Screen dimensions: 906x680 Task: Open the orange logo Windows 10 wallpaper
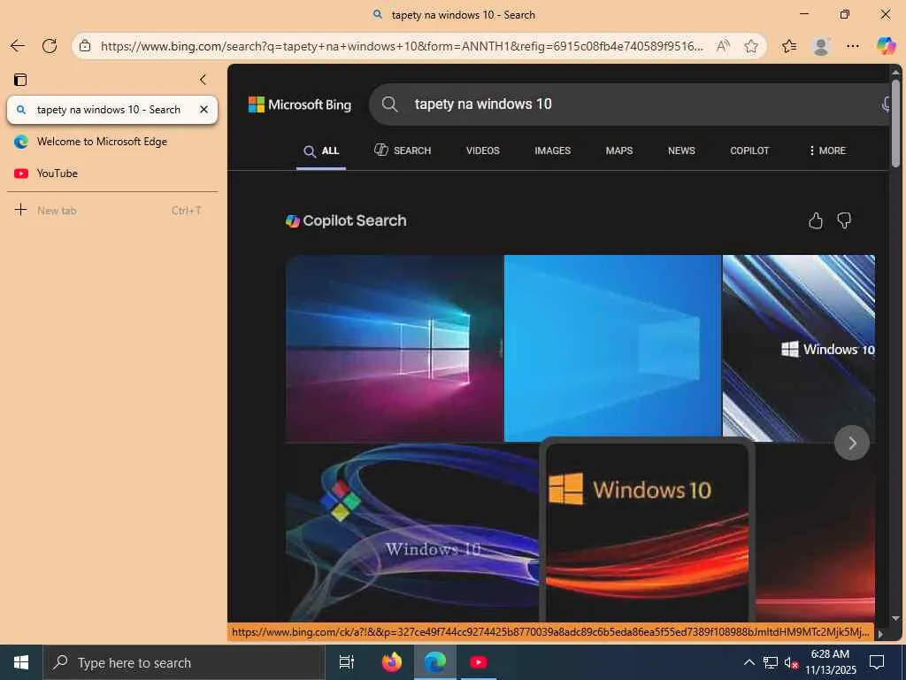[647, 532]
